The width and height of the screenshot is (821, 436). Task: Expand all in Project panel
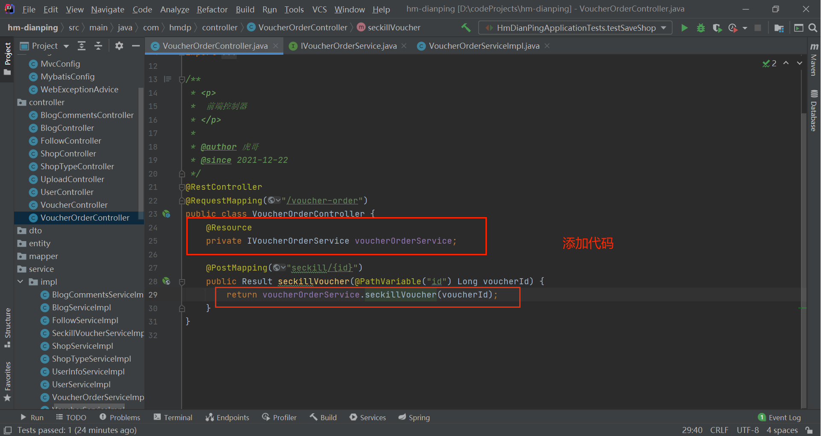pos(82,46)
